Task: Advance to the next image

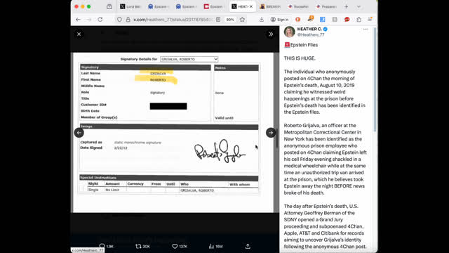Action: pyautogui.click(x=271, y=133)
